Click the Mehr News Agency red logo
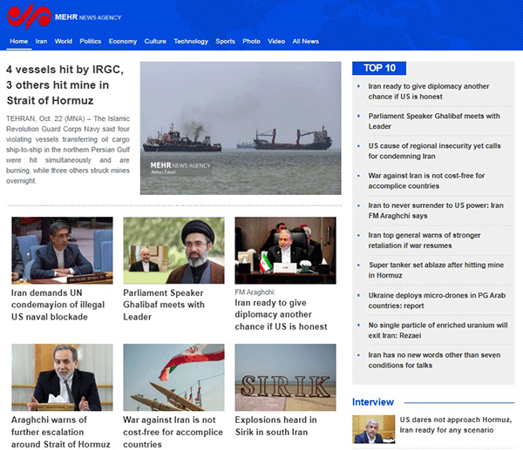This screenshot has height=450, width=523. click(x=30, y=16)
